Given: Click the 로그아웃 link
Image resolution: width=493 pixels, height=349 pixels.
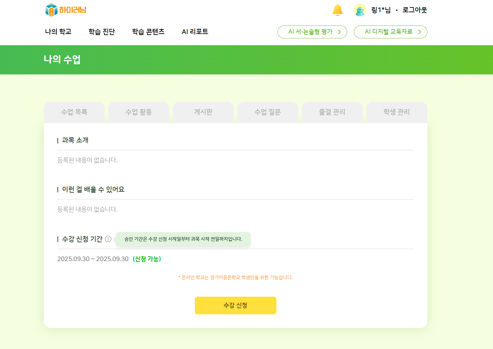Looking at the screenshot, I should pyautogui.click(x=414, y=10).
